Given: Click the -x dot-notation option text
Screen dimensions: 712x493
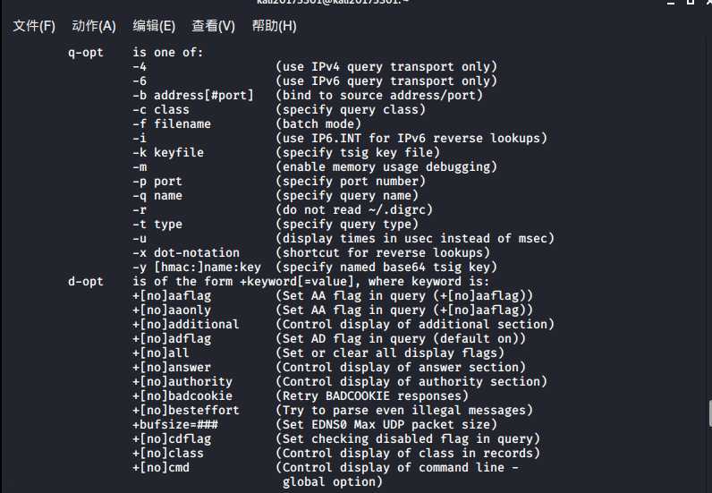Looking at the screenshot, I should point(186,253).
